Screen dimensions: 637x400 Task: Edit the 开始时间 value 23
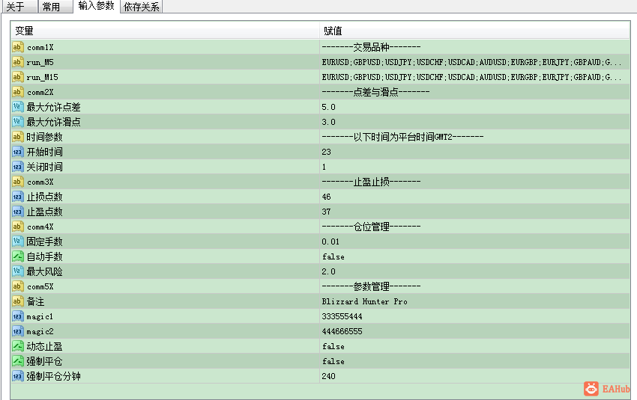tap(326, 152)
